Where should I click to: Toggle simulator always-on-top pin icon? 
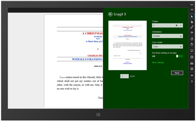(192, 10)
